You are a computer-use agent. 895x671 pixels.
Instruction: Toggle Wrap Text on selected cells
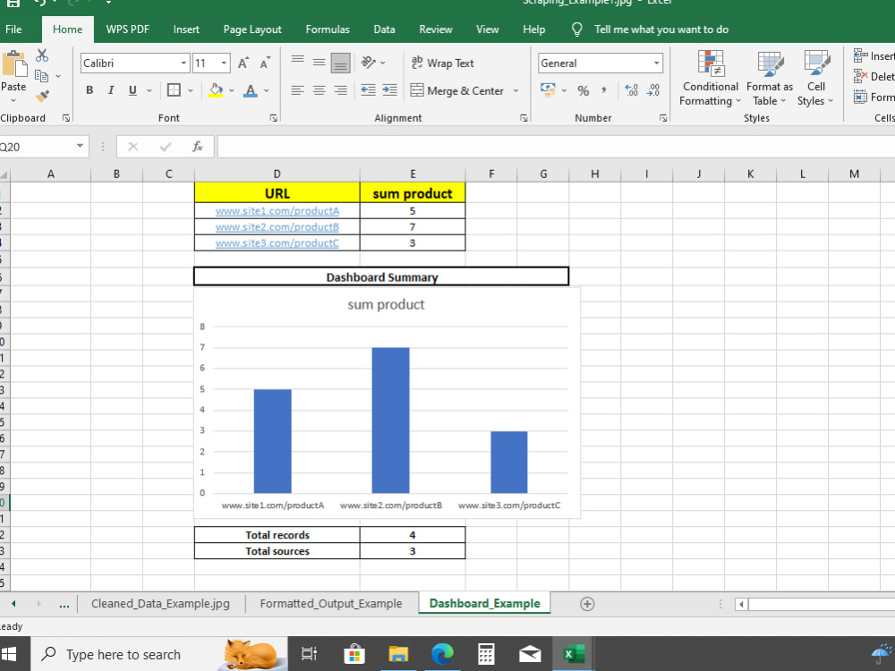443,63
